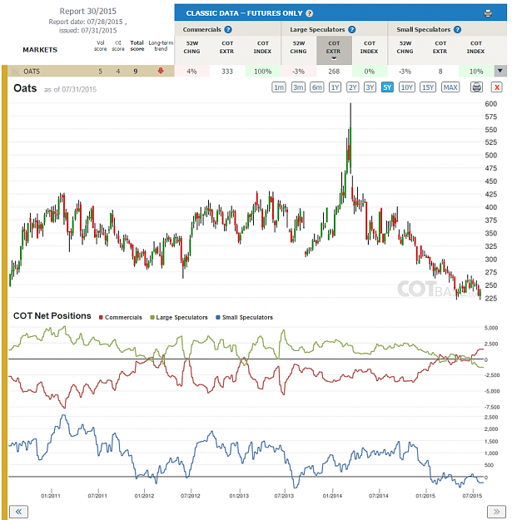512x520 pixels.
Task: Click the OATS market row name
Action: point(32,72)
